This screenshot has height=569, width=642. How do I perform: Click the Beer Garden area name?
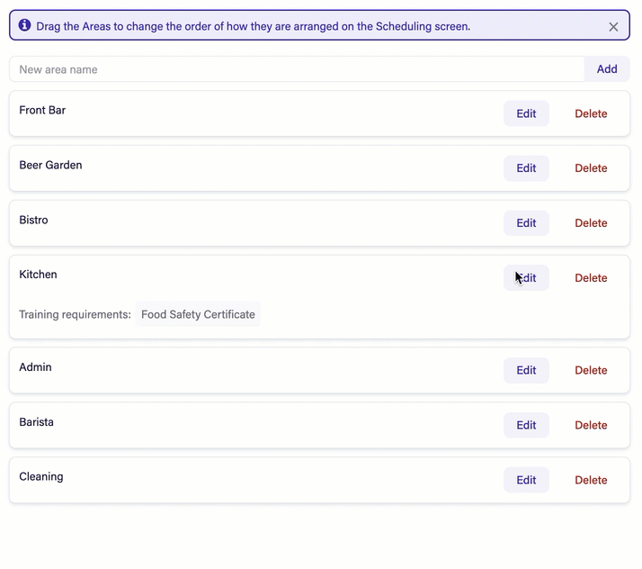point(50,165)
